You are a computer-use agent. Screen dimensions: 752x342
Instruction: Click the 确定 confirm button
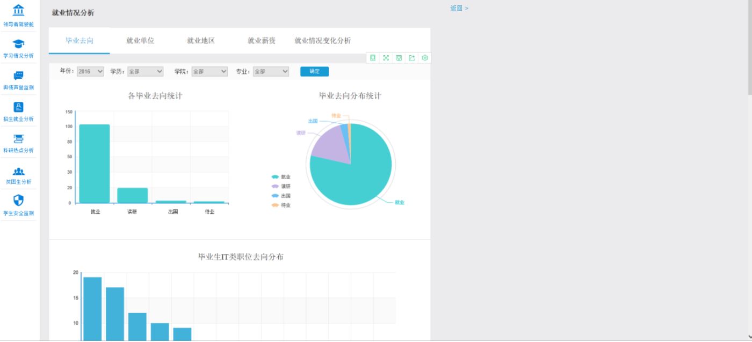click(314, 71)
